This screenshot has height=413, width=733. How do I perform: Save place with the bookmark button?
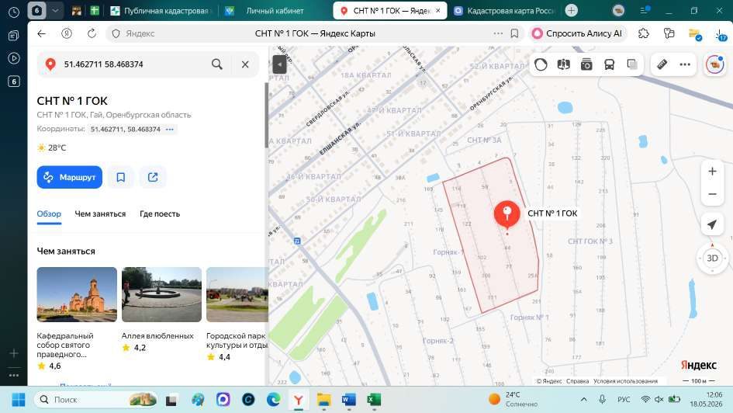pos(120,177)
